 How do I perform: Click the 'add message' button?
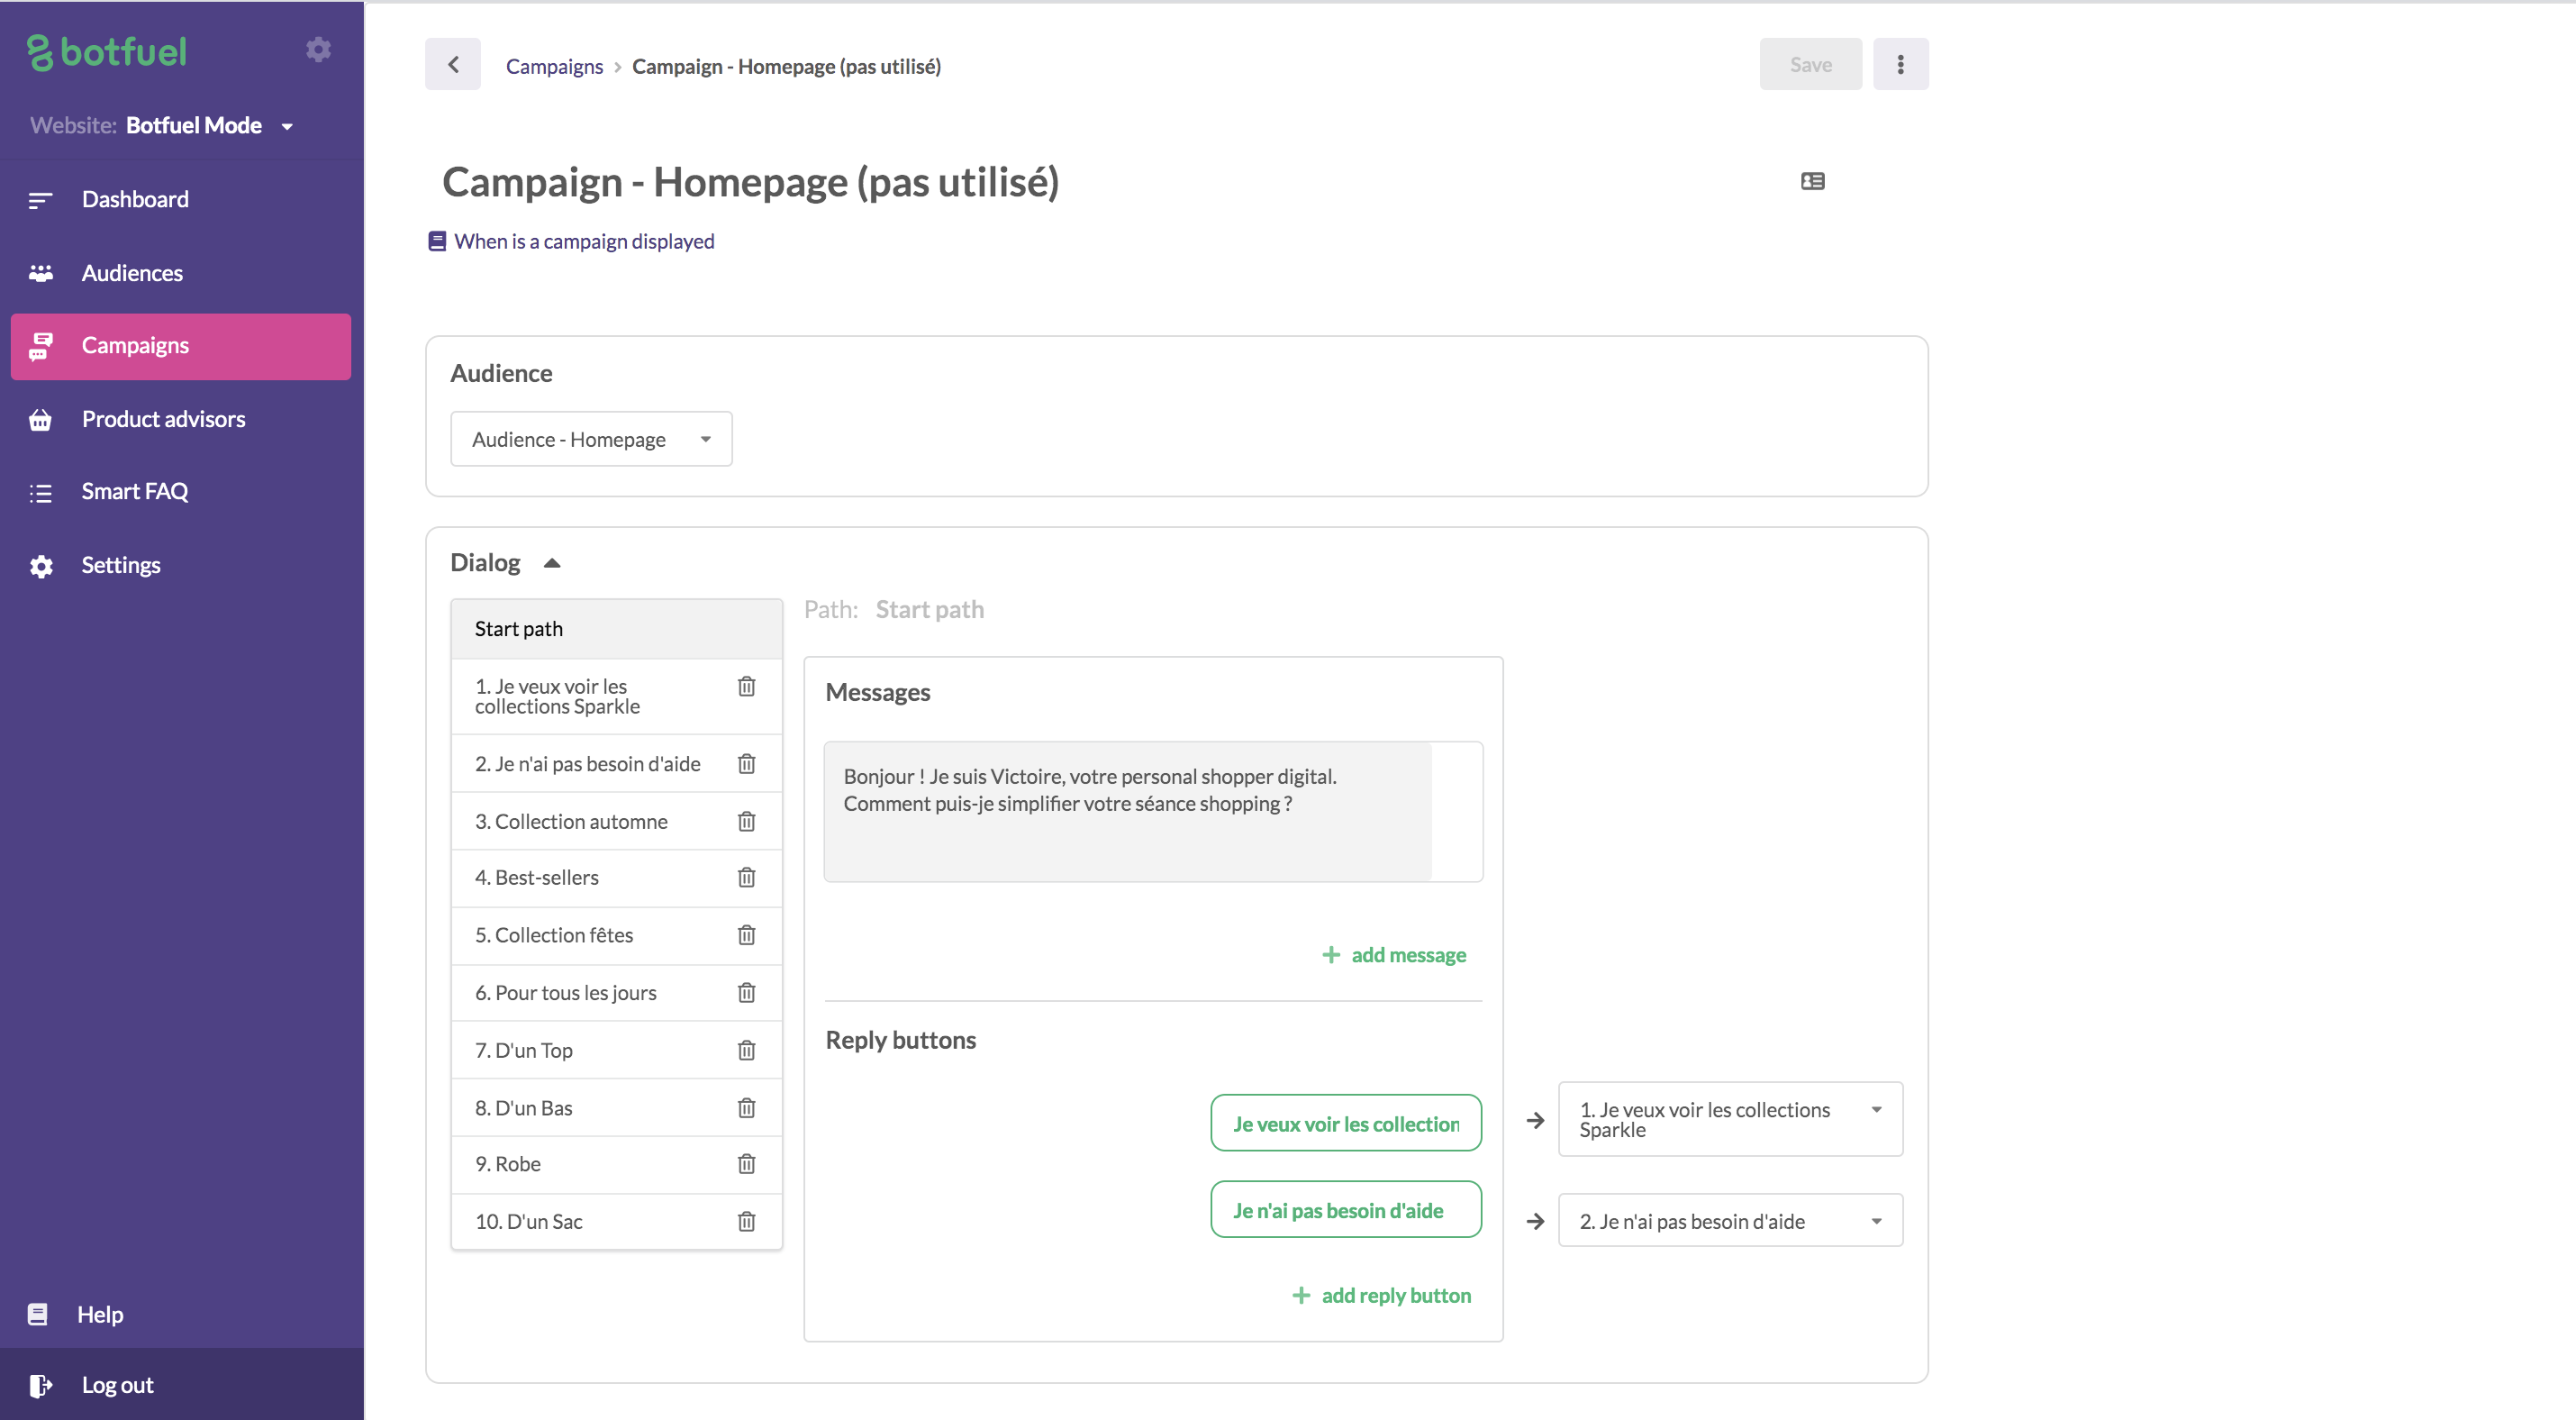[x=1395, y=955]
